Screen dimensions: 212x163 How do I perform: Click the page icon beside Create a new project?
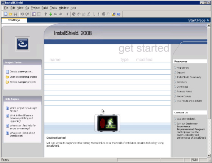pyautogui.click(x=8, y=72)
